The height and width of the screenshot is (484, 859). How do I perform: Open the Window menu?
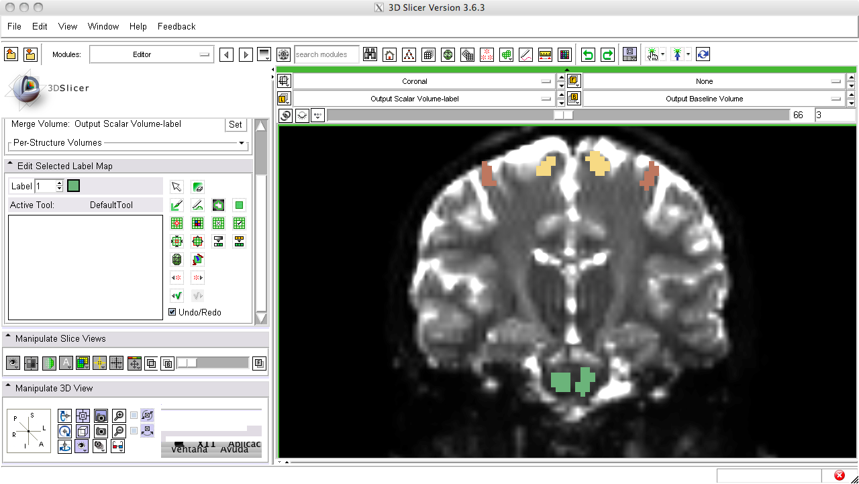(103, 27)
